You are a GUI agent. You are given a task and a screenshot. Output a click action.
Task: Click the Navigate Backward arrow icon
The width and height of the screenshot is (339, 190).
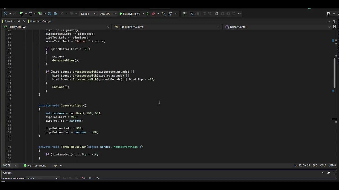(5, 14)
